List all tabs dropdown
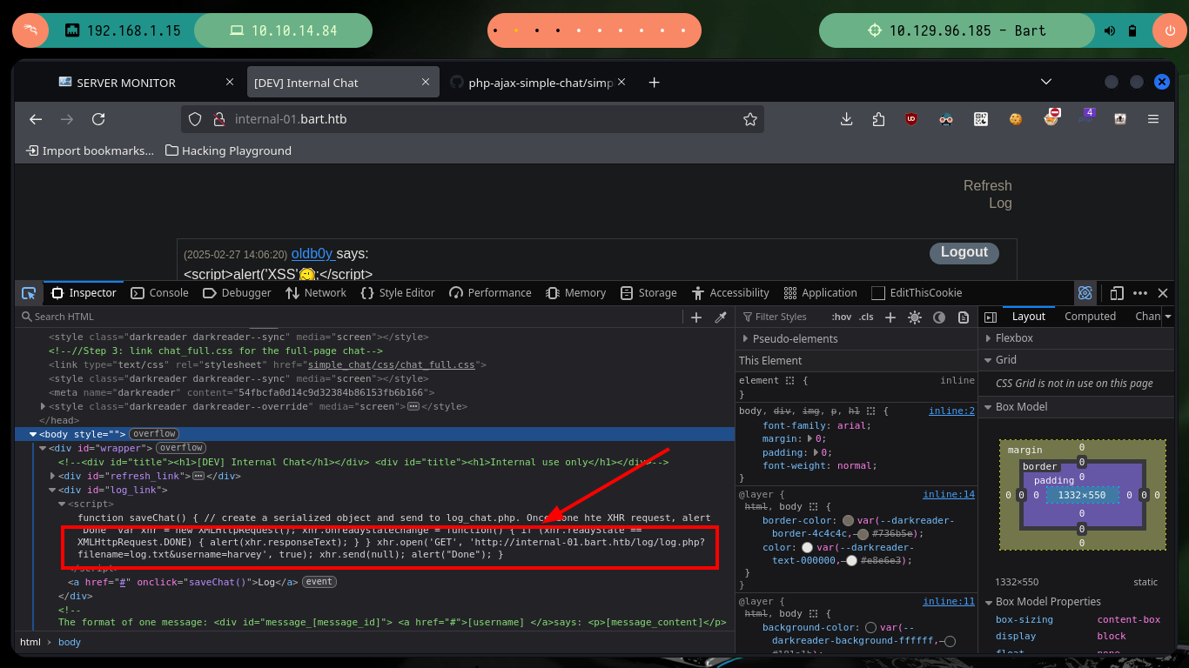 (1046, 82)
